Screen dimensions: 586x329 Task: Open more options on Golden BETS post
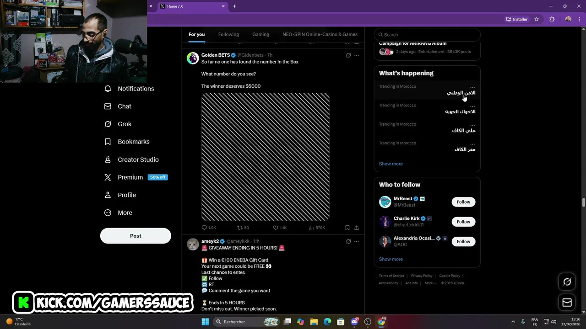[x=357, y=55]
